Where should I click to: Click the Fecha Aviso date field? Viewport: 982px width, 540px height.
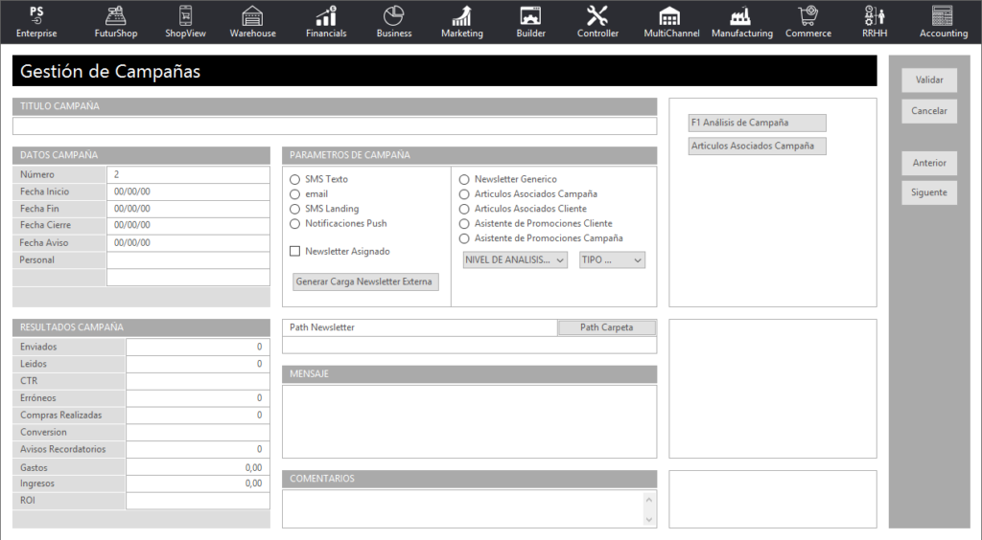(x=188, y=242)
